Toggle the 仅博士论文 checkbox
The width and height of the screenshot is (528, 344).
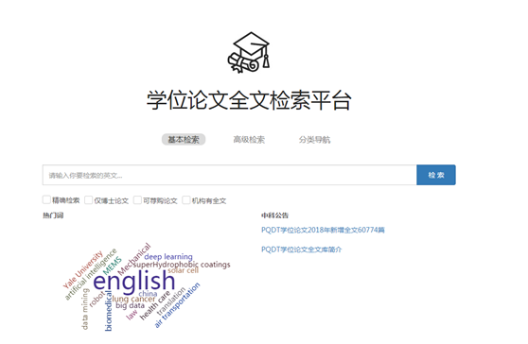coord(89,200)
